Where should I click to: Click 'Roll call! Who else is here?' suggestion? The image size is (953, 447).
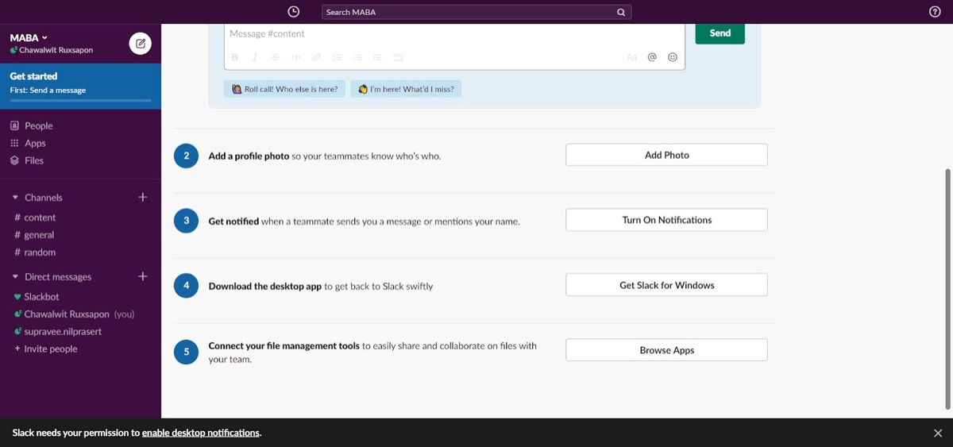[x=284, y=89]
